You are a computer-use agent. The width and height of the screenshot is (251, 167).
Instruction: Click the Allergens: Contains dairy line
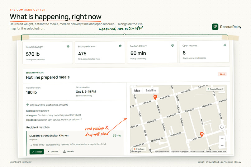(x=54, y=115)
